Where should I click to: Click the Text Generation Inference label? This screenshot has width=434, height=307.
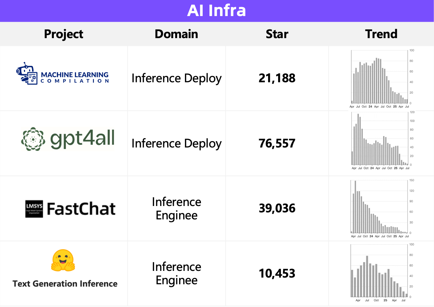coord(65,284)
